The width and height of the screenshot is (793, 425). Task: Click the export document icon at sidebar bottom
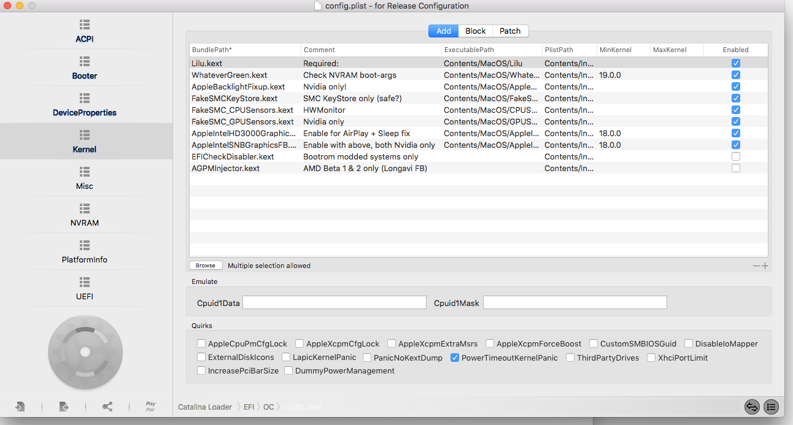64,407
